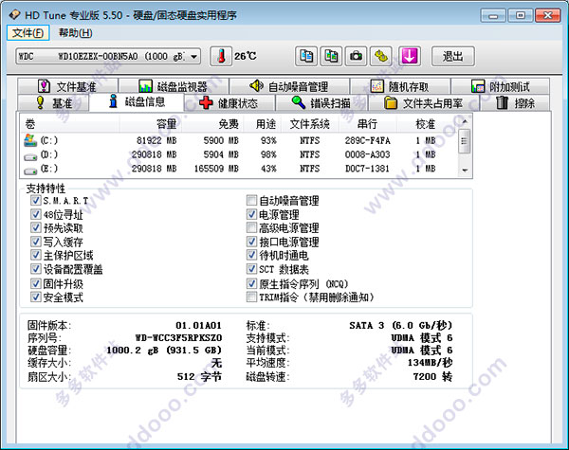Viewport: 569px width, 450px height.
Task: Click the 165509 MB free value
Action: coord(216,169)
